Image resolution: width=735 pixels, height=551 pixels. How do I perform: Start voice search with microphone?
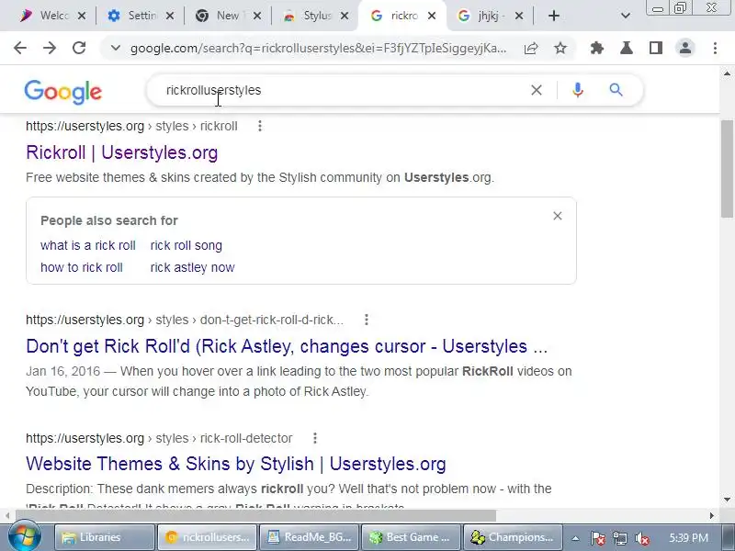[x=578, y=90]
